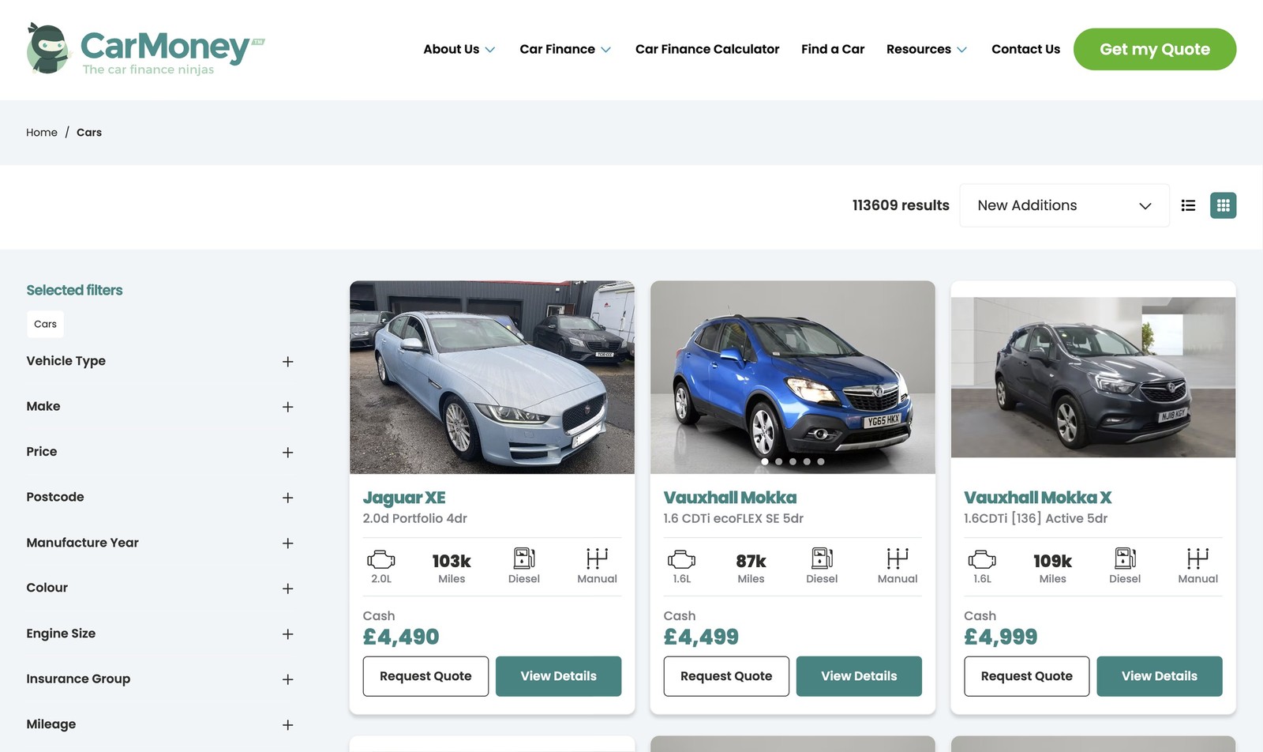Click engine icon on Vauxhall Mokka card
Image resolution: width=1263 pixels, height=752 pixels.
click(x=681, y=559)
